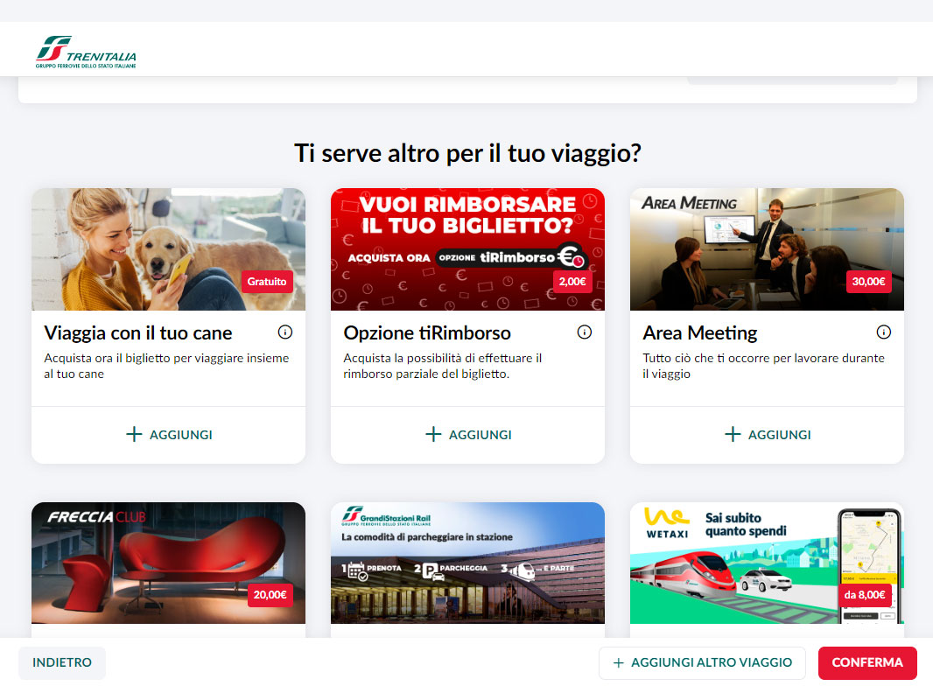933x686 pixels.
Task: Click description Tutto ciò che ti occorre
Action: [x=763, y=366]
